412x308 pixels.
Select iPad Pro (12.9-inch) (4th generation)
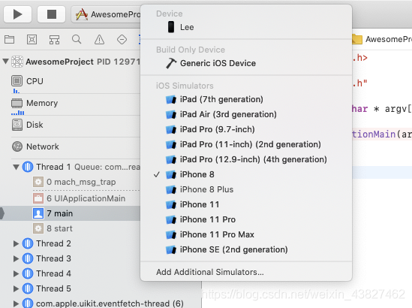click(x=246, y=159)
